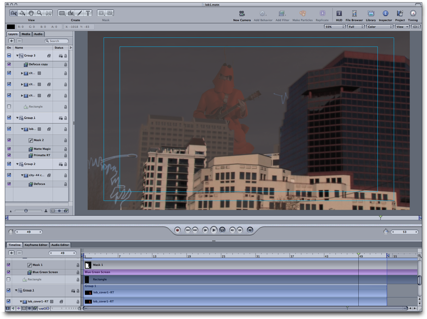Open the Color channels dropdown
Viewport: 427px width, 319px height.
pyautogui.click(x=380, y=27)
